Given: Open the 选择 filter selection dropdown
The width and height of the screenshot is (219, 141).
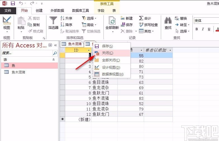Looking at the screenshot, I should click(89, 18).
